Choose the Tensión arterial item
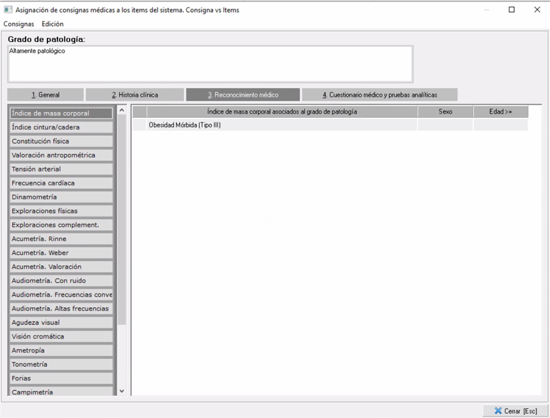Viewport: 550px width, 418px height. pos(61,169)
